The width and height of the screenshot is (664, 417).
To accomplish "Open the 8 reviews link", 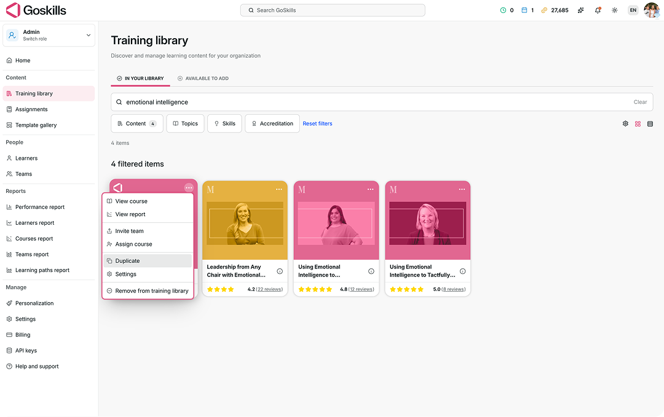I will pyautogui.click(x=454, y=289).
